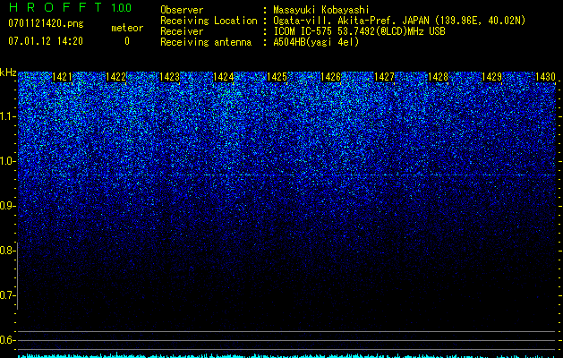This screenshot has height=358, width=563.
Task: Click the 1.1 kHz axis label
Action: (7, 116)
